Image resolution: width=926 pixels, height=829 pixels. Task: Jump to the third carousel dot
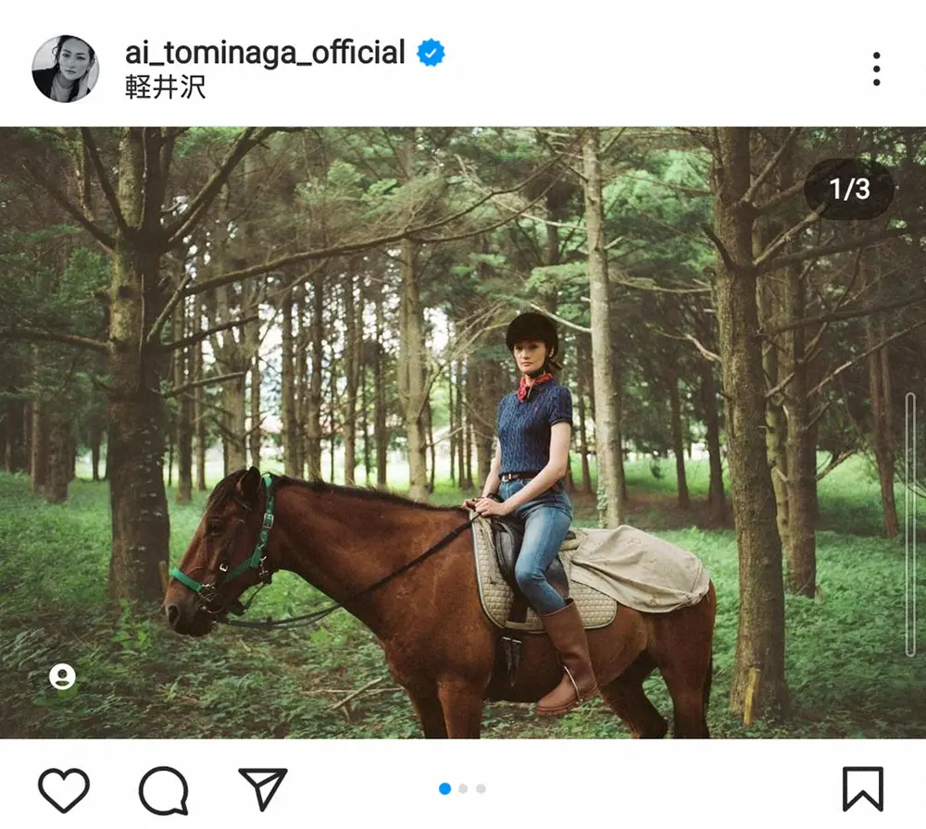(x=481, y=788)
